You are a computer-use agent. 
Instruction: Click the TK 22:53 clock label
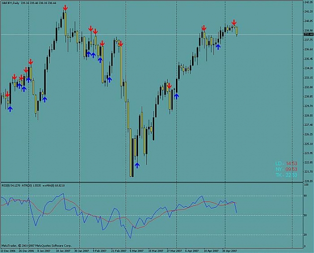(x=286, y=175)
